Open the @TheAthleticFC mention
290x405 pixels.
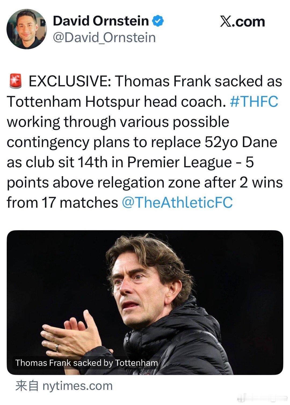[x=177, y=202]
